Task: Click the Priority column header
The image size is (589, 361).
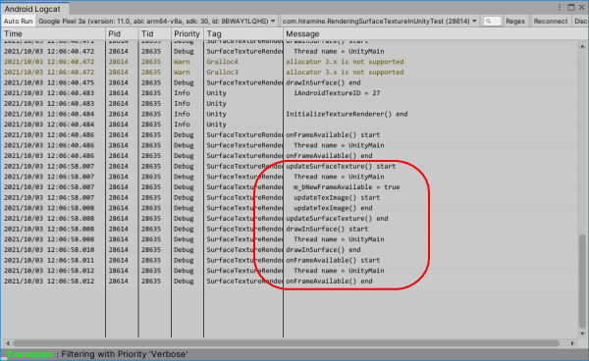Action: coord(187,33)
